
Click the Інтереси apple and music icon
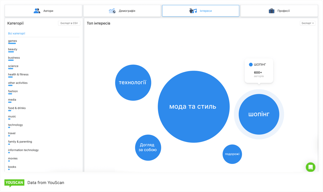pos(193,11)
